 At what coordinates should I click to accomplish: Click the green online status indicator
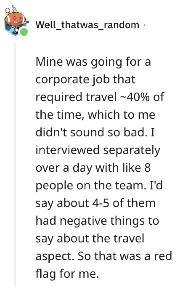coord(24,32)
